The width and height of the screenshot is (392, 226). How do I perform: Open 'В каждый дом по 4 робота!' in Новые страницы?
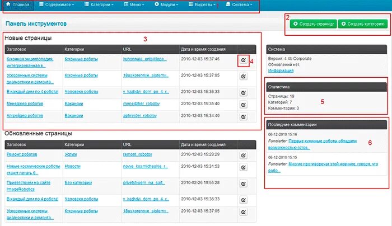32,92
